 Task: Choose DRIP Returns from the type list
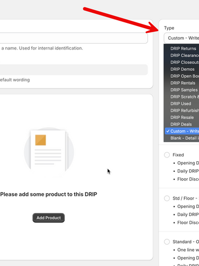point(181,48)
